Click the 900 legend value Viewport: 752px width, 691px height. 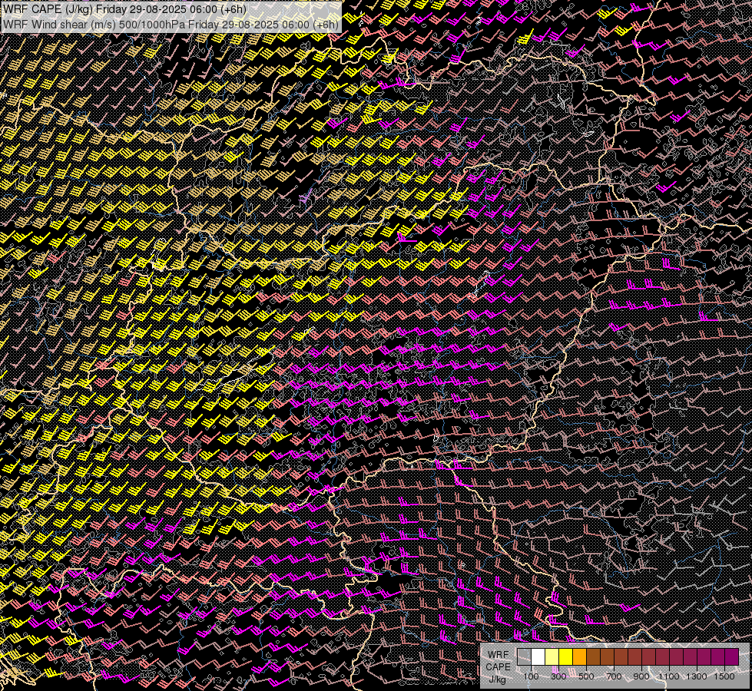click(x=641, y=676)
